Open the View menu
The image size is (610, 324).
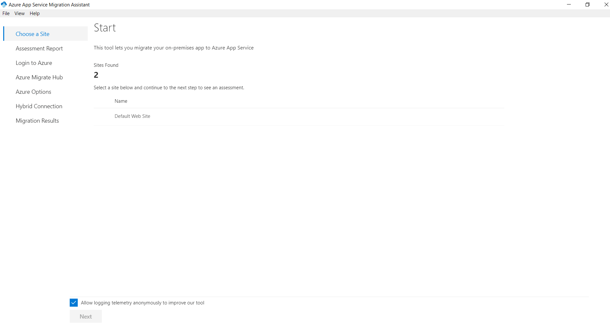click(x=20, y=13)
